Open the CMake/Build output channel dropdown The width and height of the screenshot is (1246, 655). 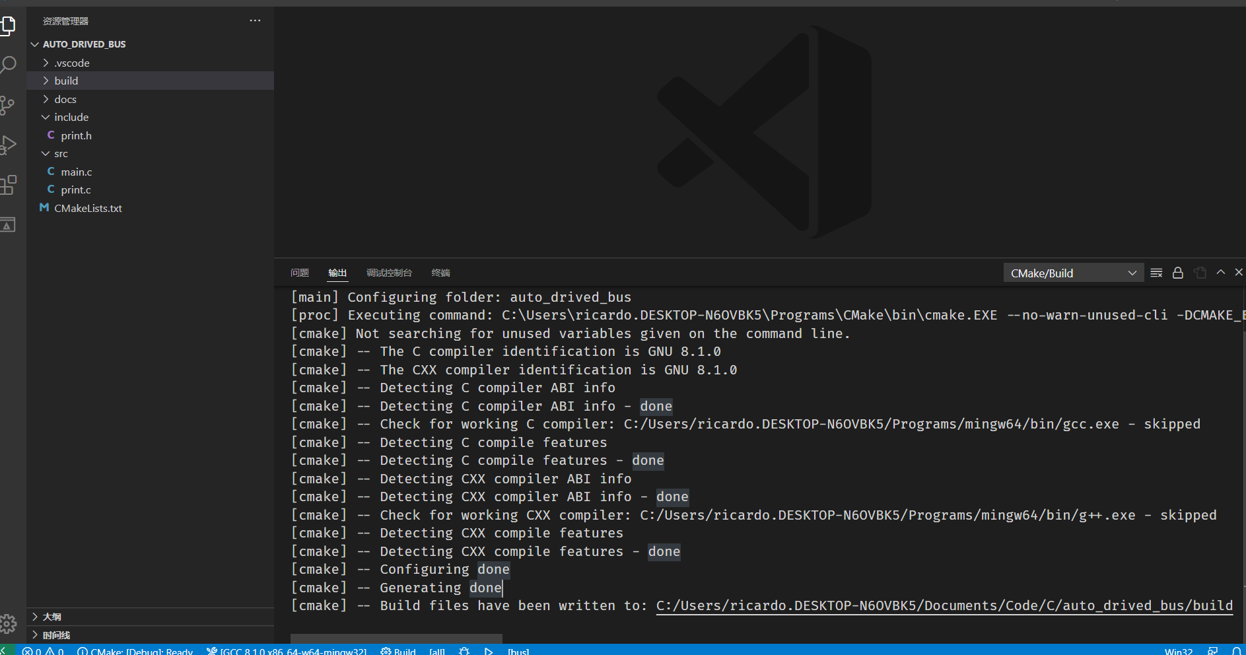1073,273
